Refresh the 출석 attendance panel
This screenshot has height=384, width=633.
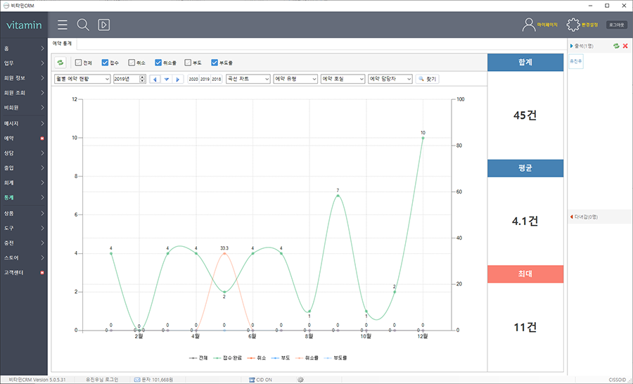click(x=616, y=46)
